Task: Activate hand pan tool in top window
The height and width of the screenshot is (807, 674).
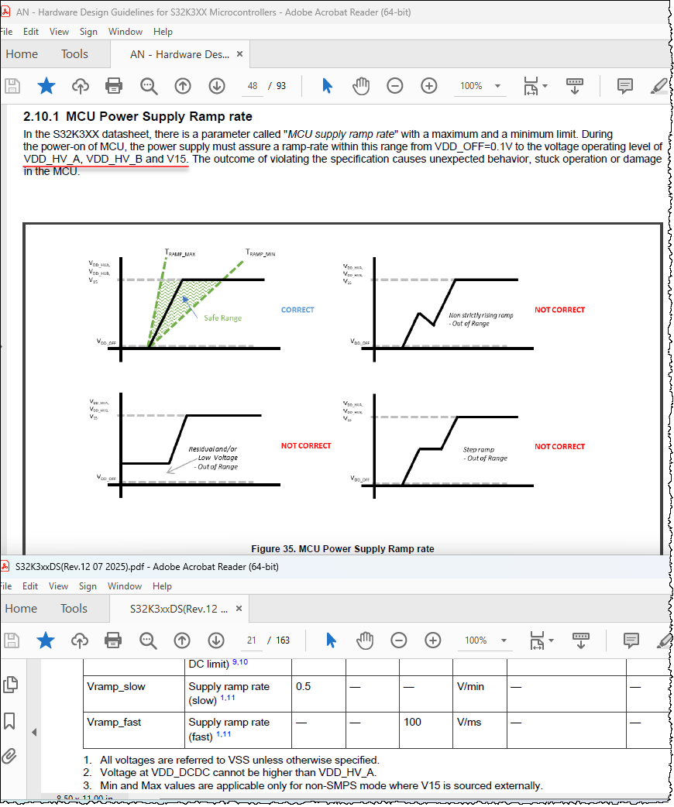Action: point(361,86)
